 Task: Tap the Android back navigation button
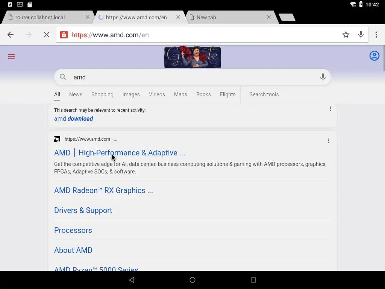coord(132,280)
